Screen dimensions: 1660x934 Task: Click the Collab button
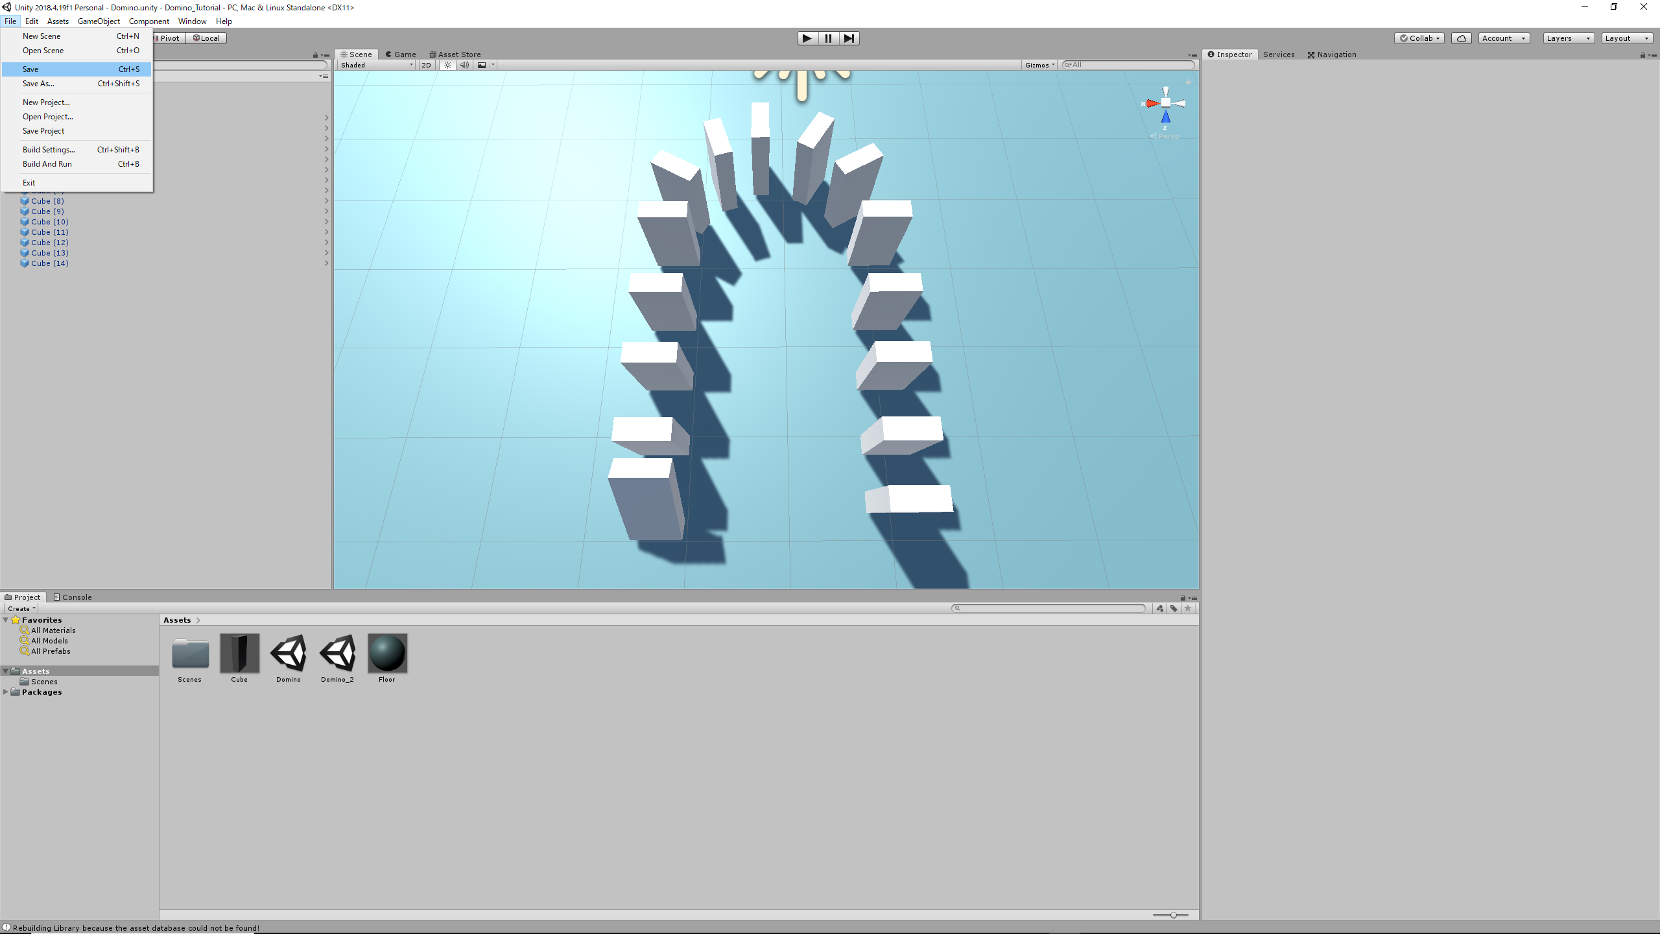1419,38
